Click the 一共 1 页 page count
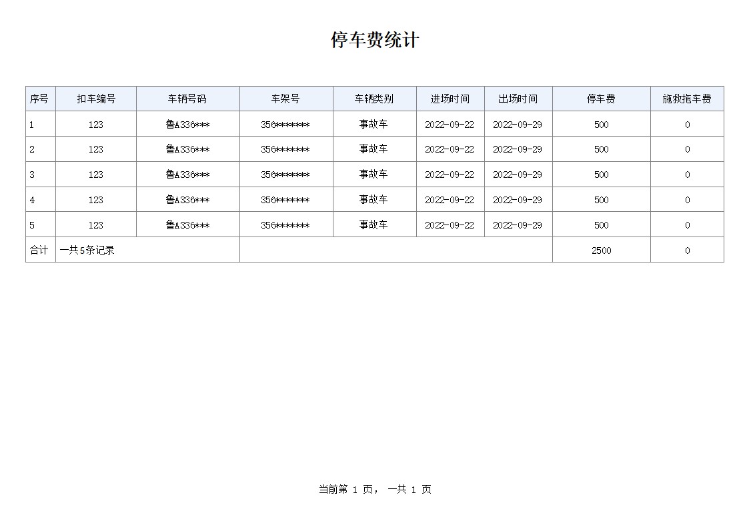The width and height of the screenshot is (749, 529). click(x=410, y=490)
